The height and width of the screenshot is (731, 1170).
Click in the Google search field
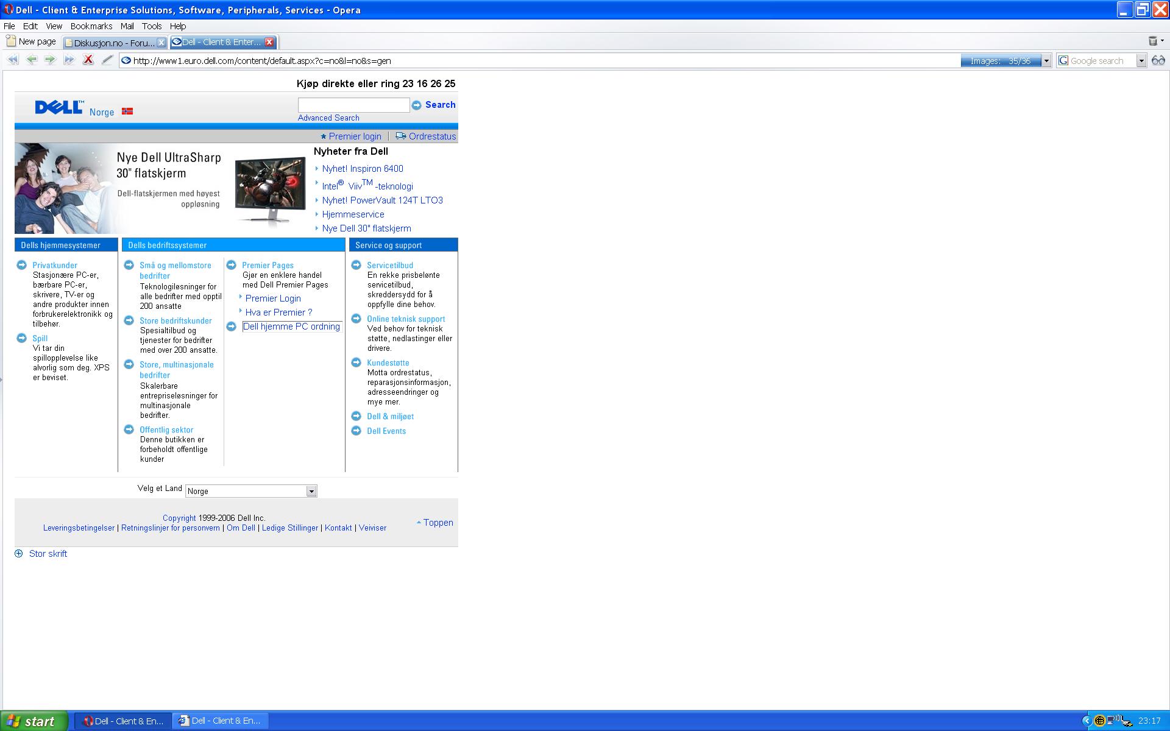pyautogui.click(x=1102, y=61)
